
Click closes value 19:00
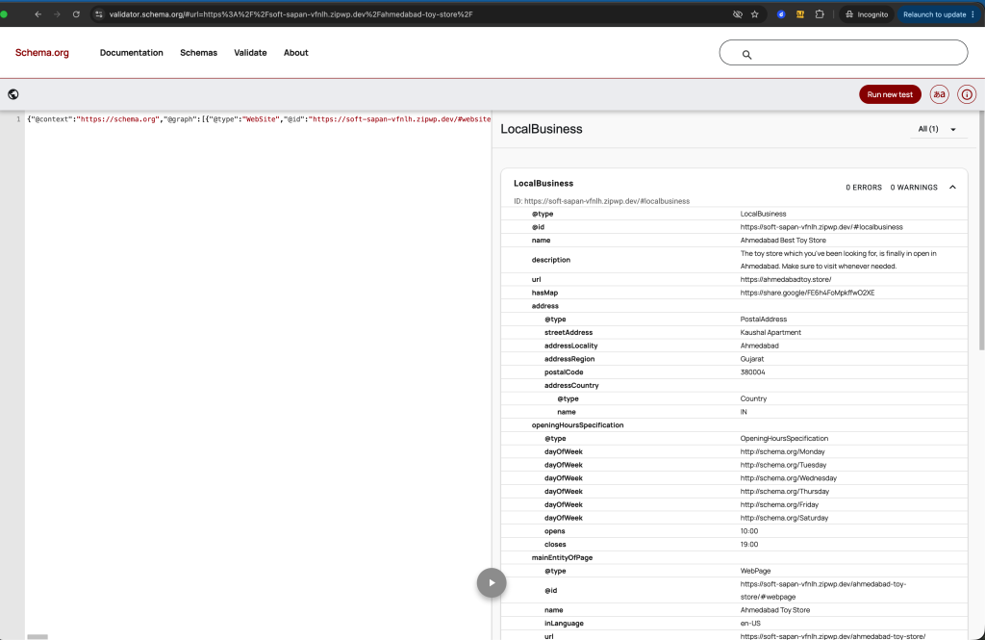pos(748,545)
